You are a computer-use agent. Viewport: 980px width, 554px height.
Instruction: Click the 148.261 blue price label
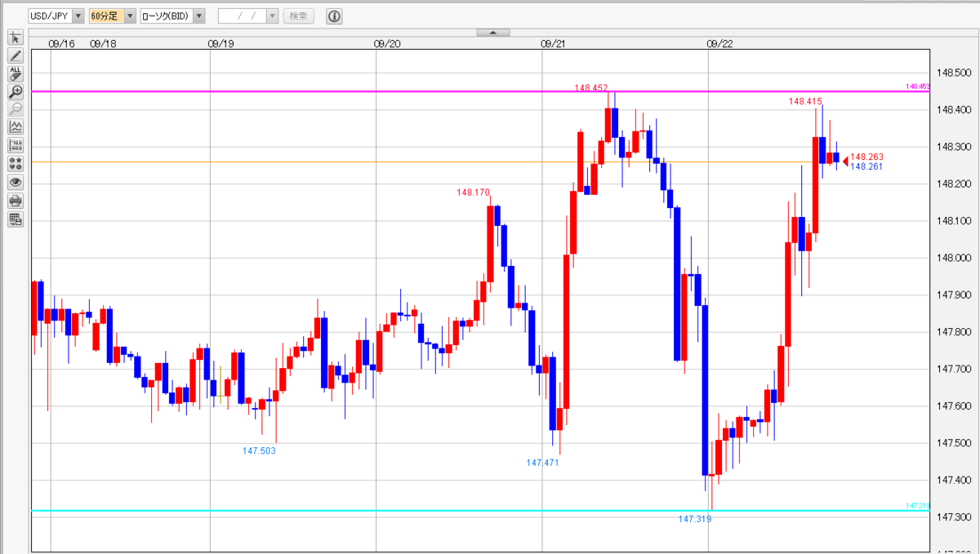[867, 166]
